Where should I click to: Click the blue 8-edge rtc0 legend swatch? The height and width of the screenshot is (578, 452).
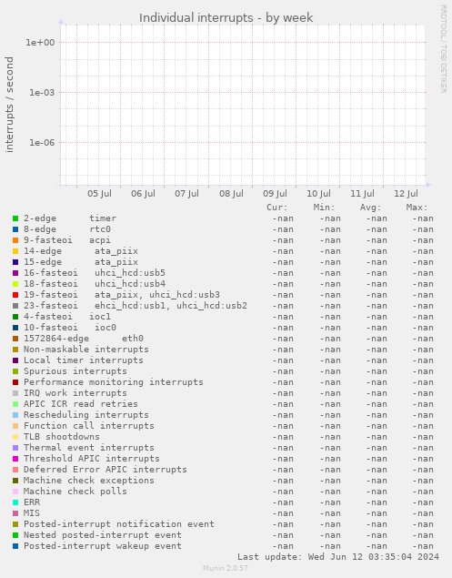(x=15, y=229)
